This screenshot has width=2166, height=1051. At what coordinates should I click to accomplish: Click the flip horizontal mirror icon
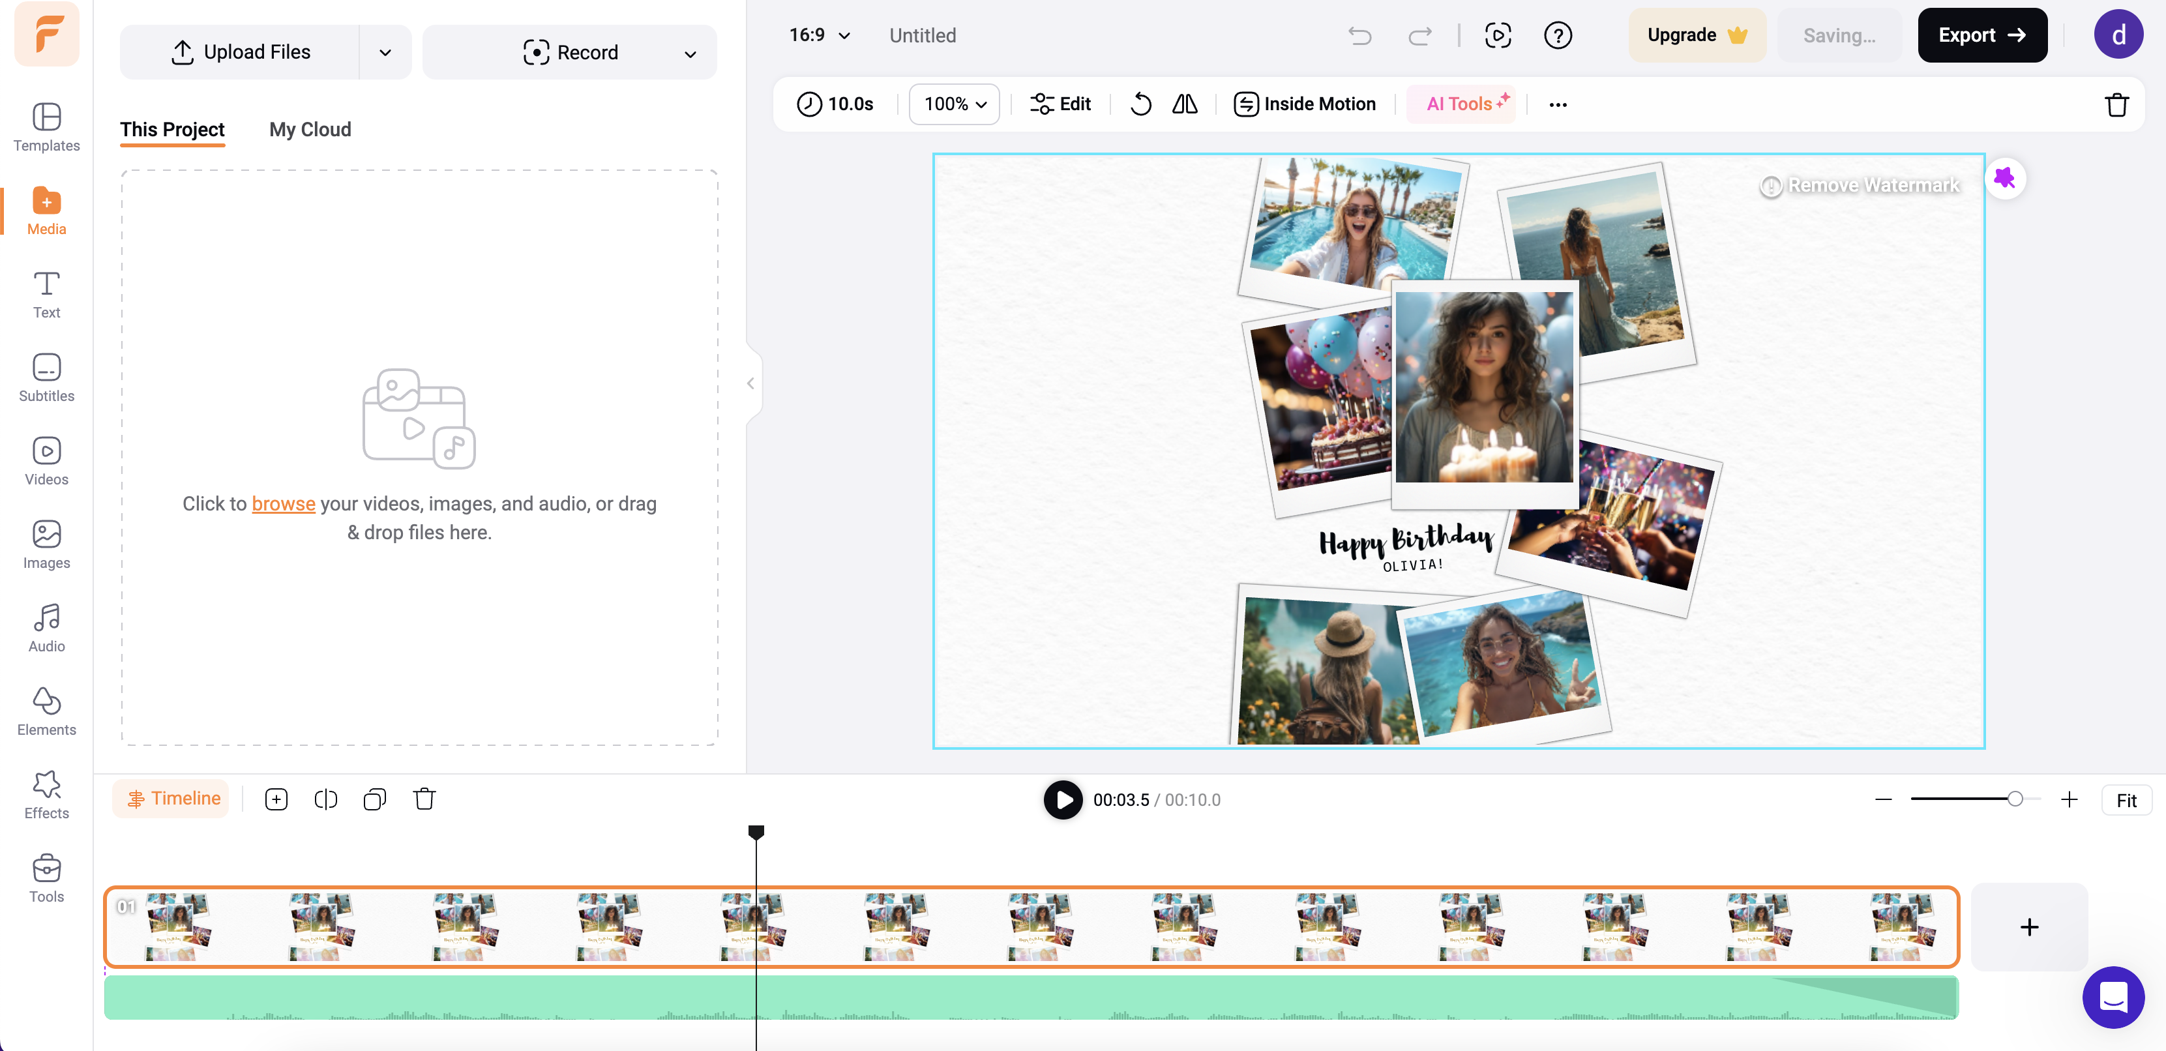[x=1185, y=104]
